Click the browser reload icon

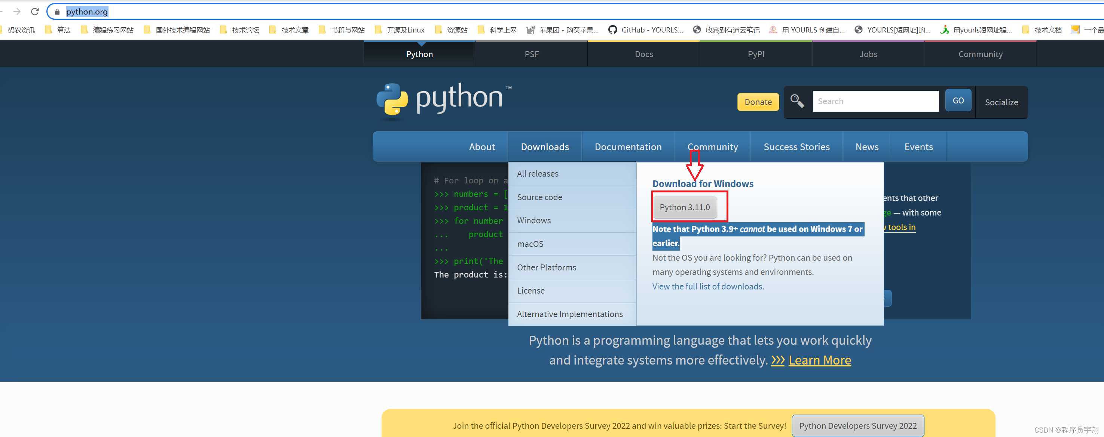pos(35,12)
